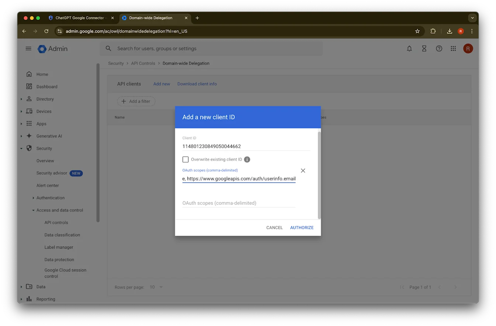Open Label manager in sidebar
The height and width of the screenshot is (326, 496).
tap(59, 247)
